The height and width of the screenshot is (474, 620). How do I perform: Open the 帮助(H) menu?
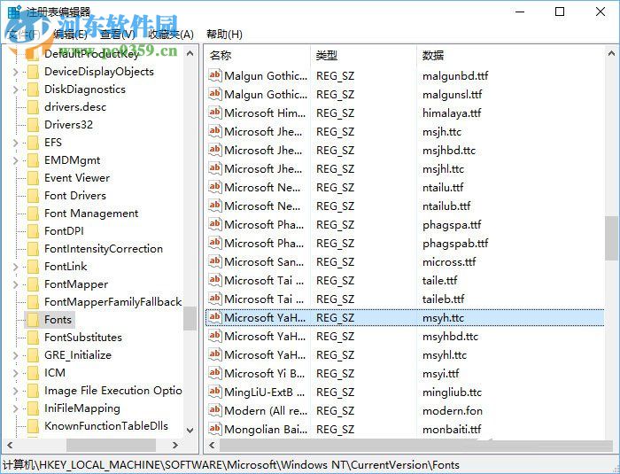point(223,35)
